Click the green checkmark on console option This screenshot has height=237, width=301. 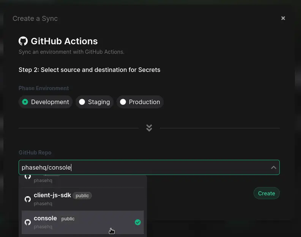click(x=138, y=222)
